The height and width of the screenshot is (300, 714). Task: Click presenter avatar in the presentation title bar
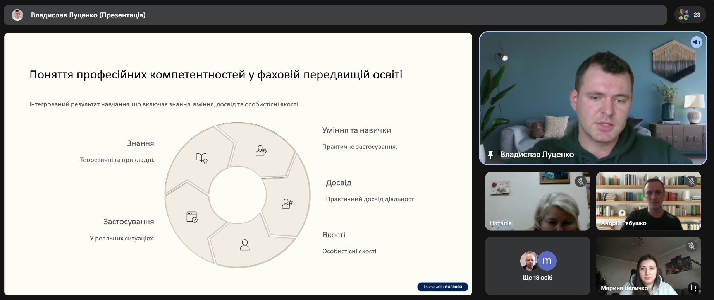point(17,15)
